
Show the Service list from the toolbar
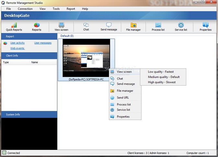click(181, 27)
